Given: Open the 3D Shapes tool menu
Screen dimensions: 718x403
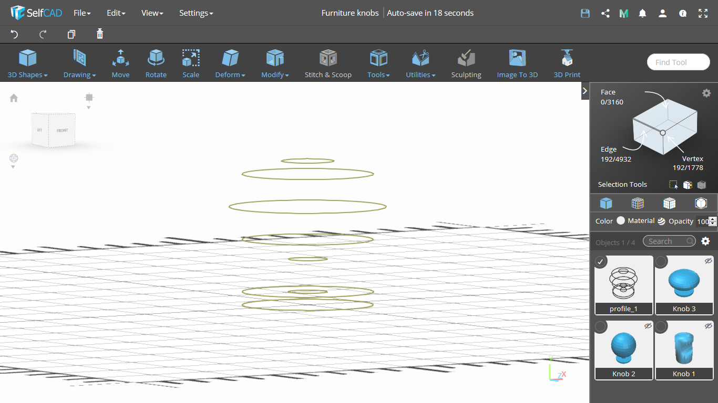Looking at the screenshot, I should click(x=27, y=63).
